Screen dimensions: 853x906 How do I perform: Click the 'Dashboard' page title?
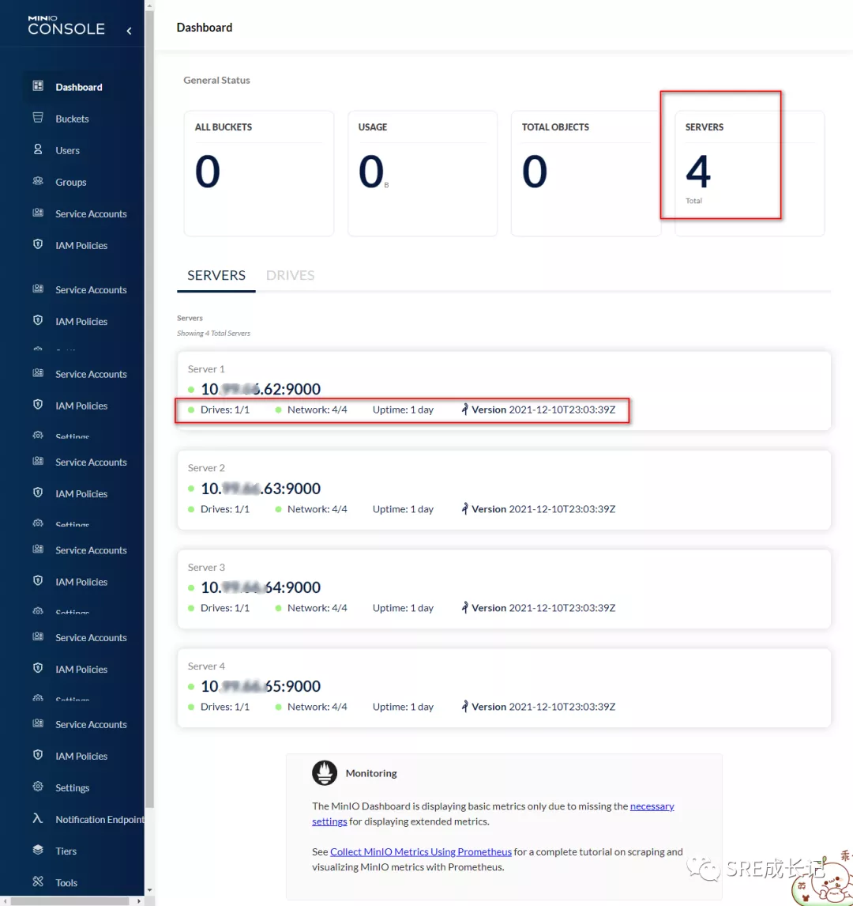[x=205, y=27]
